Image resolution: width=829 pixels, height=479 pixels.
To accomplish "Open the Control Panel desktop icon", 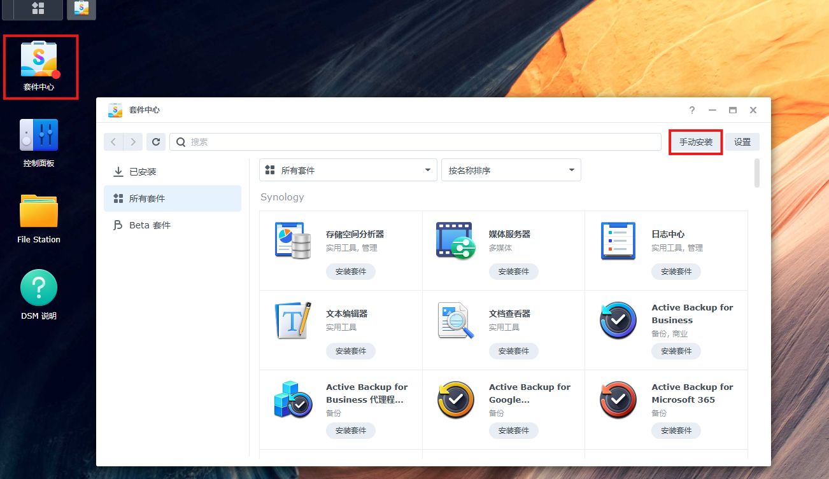I will [39, 135].
